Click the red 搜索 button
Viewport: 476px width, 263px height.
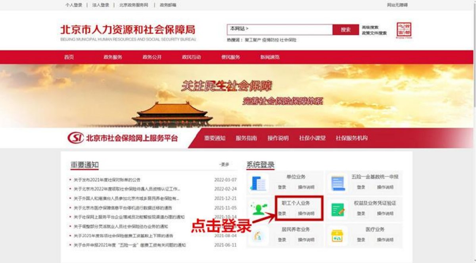pyautogui.click(x=345, y=30)
